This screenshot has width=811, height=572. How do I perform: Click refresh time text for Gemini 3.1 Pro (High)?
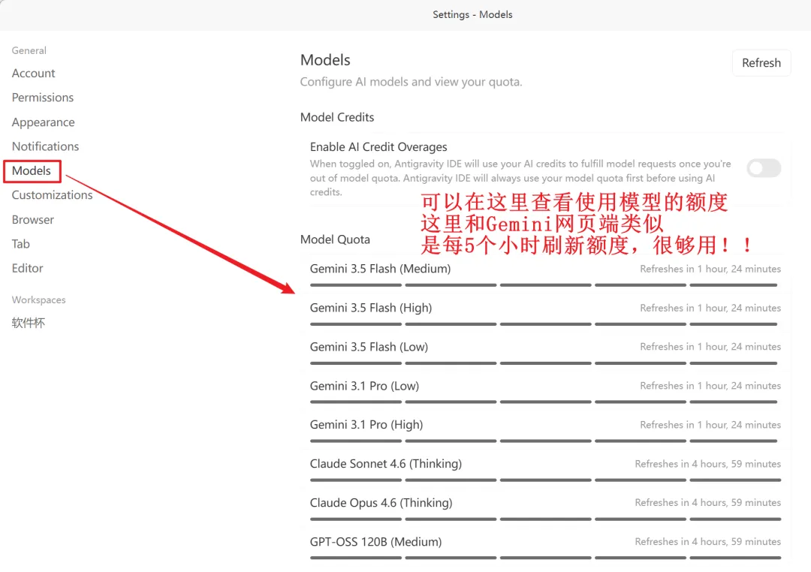pyautogui.click(x=710, y=425)
